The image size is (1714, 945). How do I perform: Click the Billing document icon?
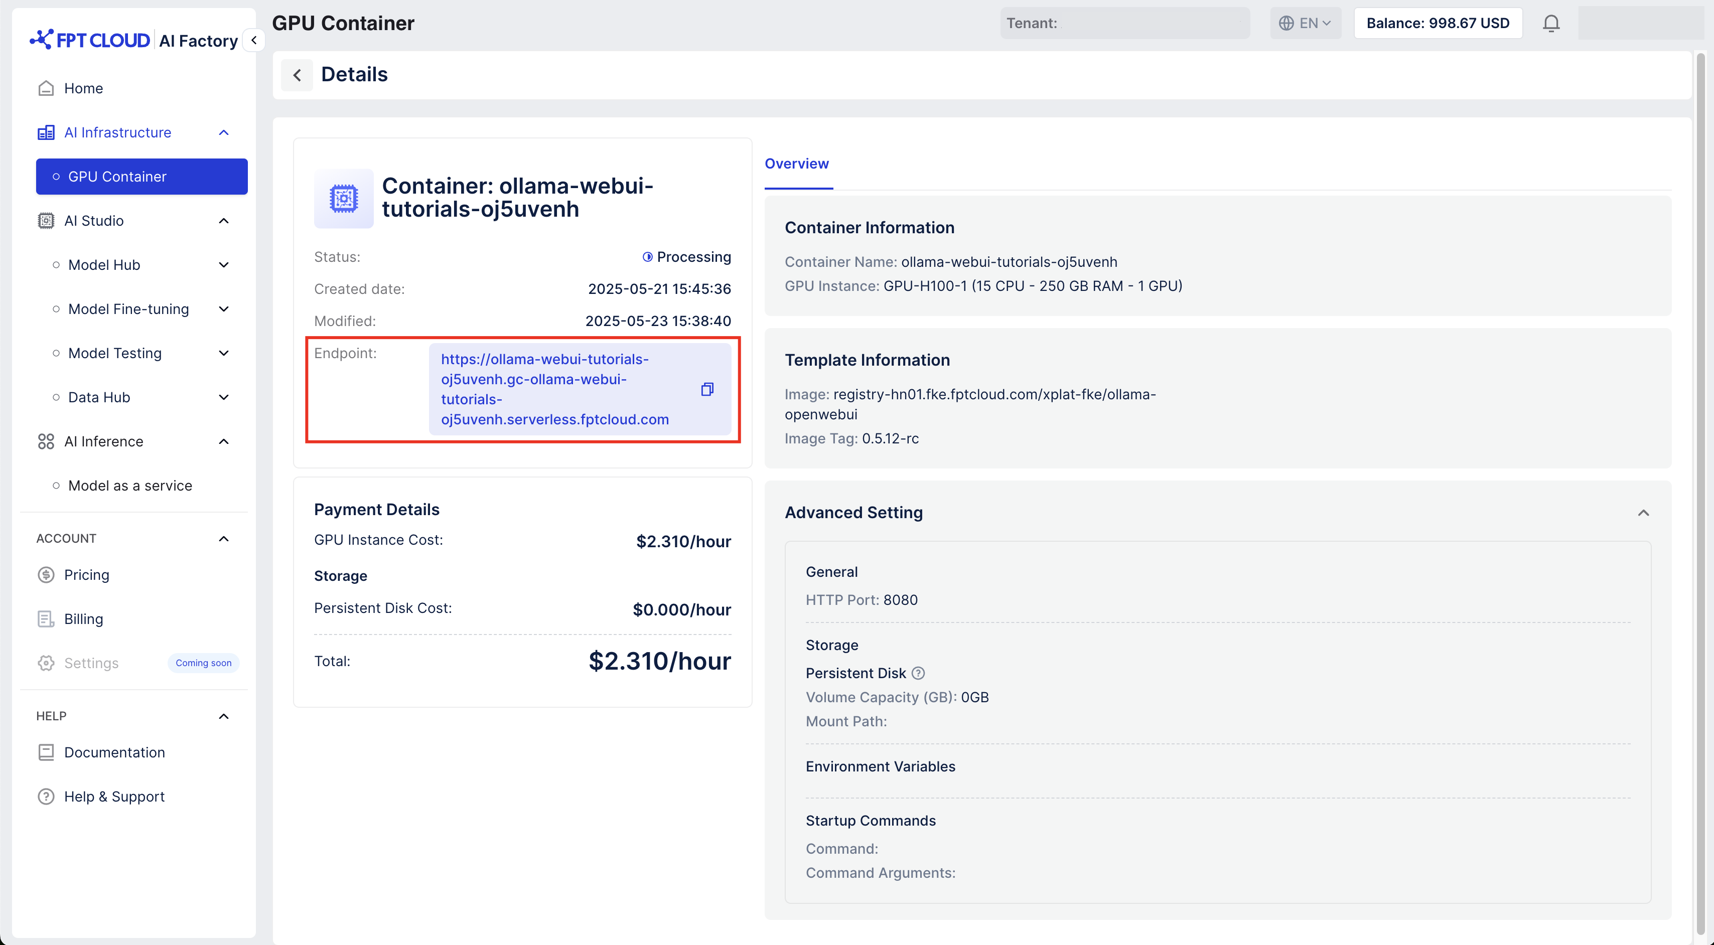point(46,619)
